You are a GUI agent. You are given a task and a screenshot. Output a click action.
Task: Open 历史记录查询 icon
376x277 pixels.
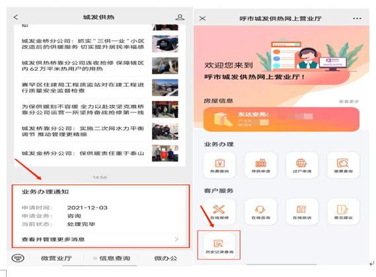pos(219,245)
